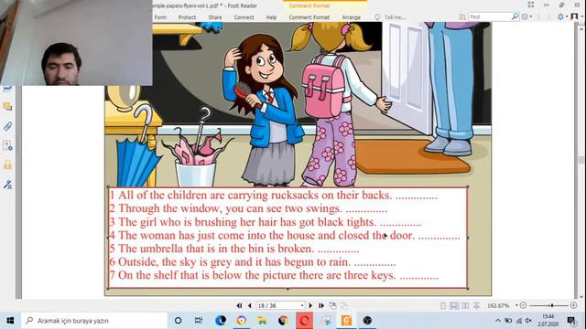This screenshot has height=329, width=586.
Task: Adjust the zoom slider handle
Action: [x=551, y=305]
